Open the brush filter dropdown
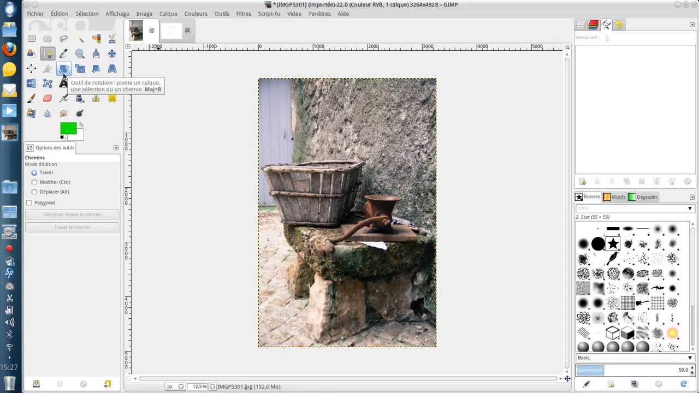 (690, 209)
